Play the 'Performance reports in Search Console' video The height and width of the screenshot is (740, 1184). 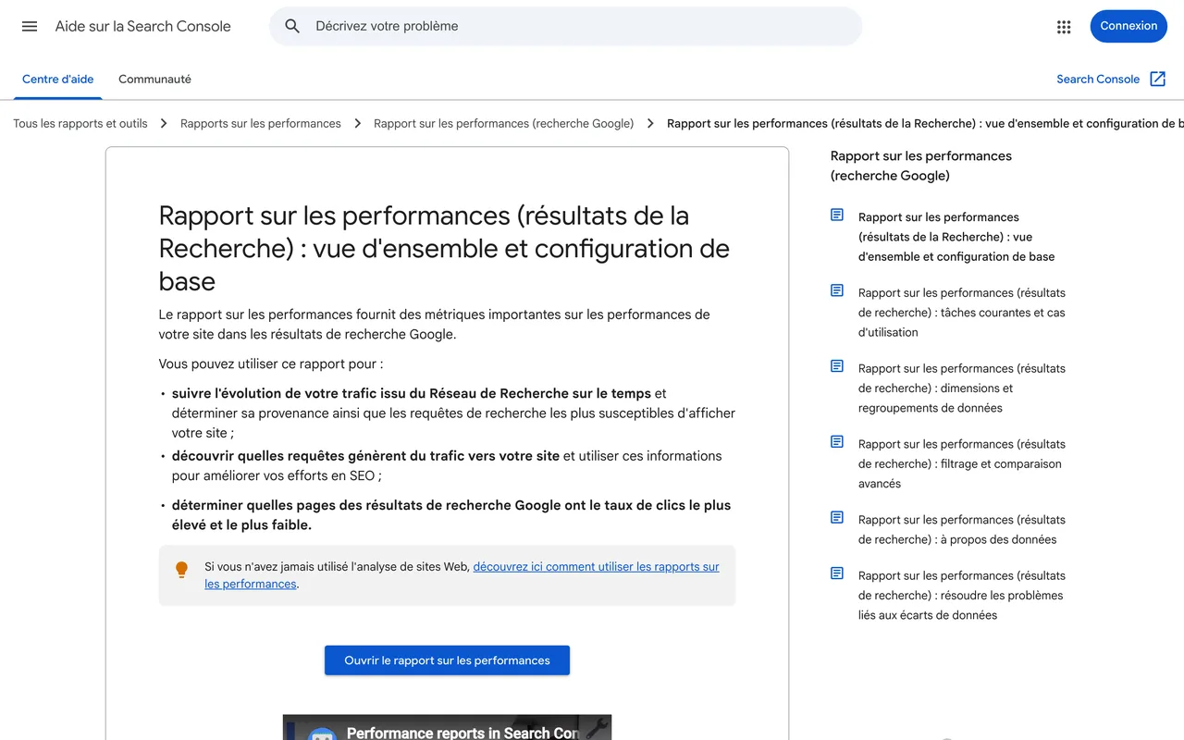coord(447,727)
